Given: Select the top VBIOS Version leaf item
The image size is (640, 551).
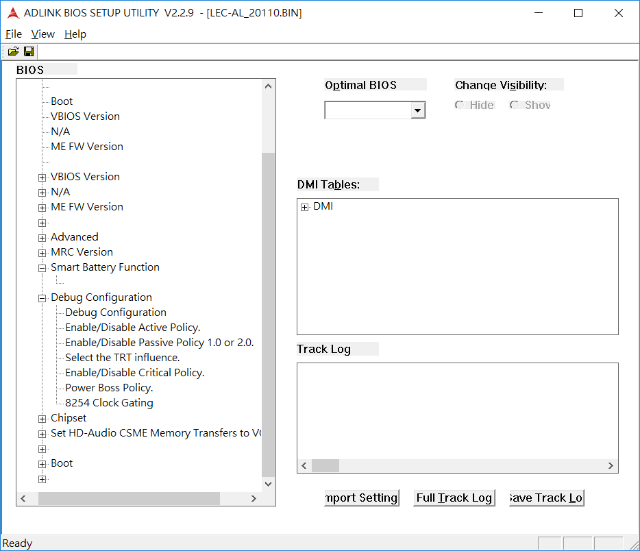Looking at the screenshot, I should 85,117.
